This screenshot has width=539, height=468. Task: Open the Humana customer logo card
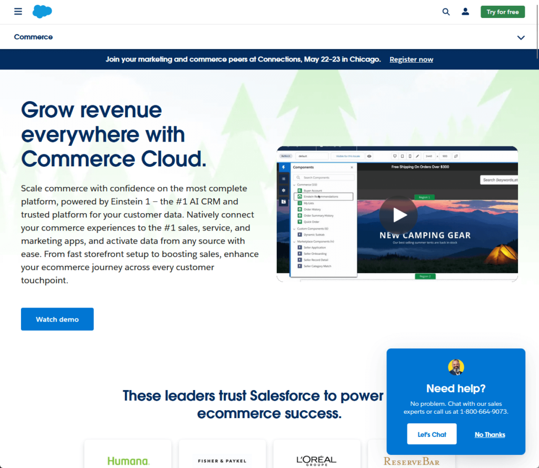pos(128,454)
